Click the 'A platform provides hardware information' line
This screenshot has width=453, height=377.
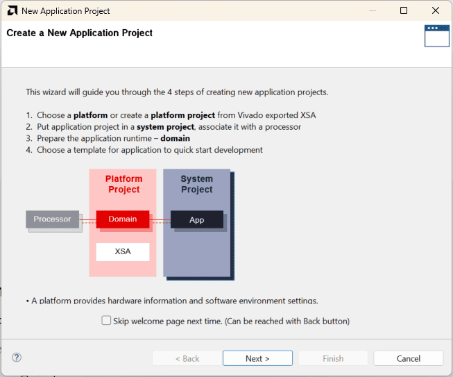[173, 301]
